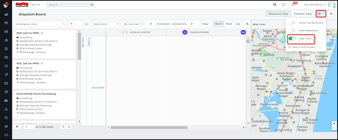Open the customers group sidebar icon

(6, 40)
